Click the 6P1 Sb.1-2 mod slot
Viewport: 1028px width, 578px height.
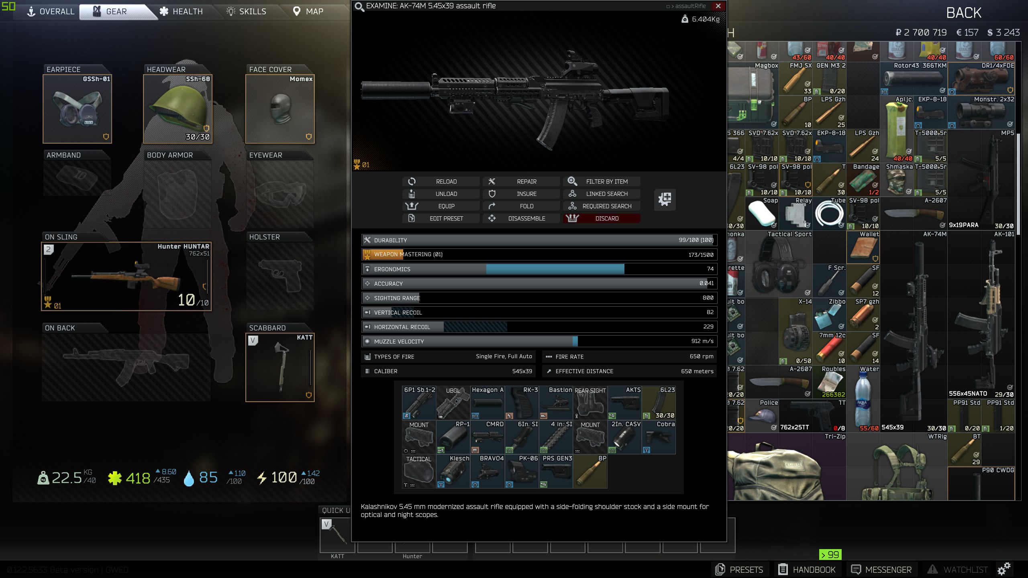pyautogui.click(x=419, y=403)
